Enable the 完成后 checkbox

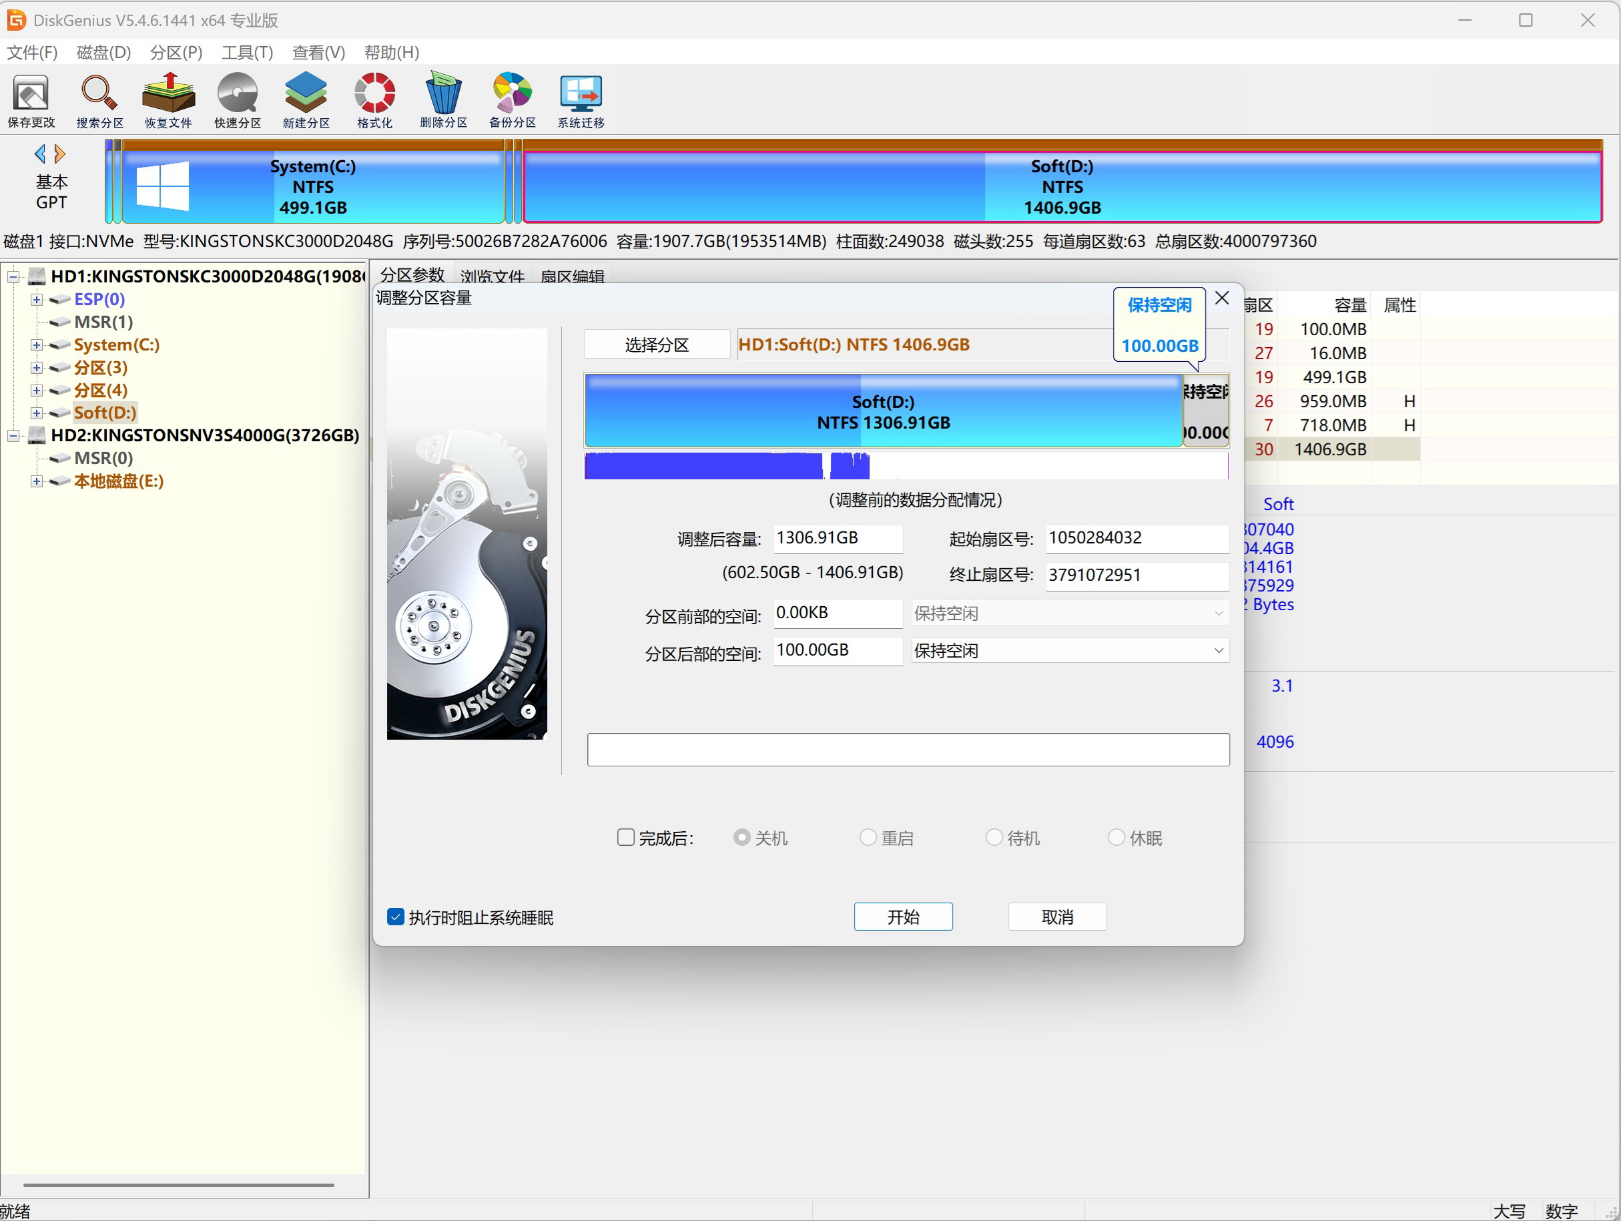625,837
